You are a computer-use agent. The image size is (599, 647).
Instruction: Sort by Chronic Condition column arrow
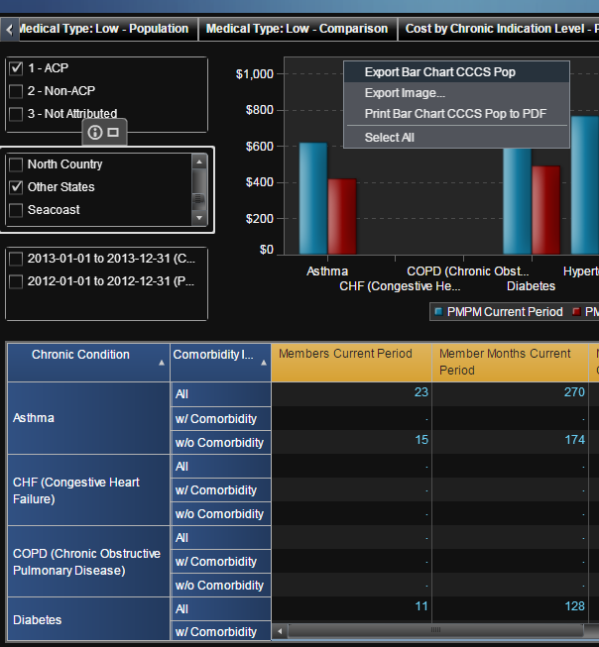click(x=162, y=363)
